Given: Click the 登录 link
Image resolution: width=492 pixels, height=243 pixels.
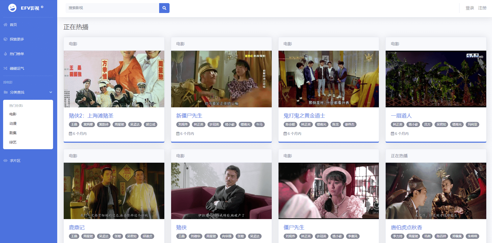Looking at the screenshot, I should pyautogui.click(x=470, y=8).
